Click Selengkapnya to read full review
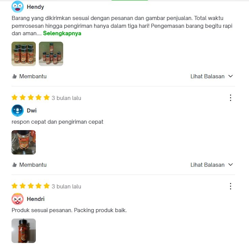The image size is (249, 245). click(62, 33)
